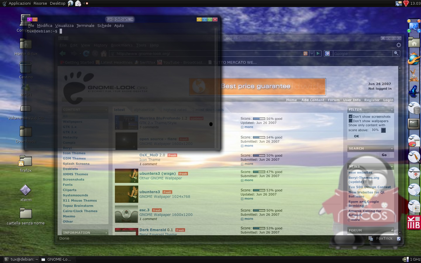The image size is (421, 263).
Task: Open the Schede menu in the terminal
Action: click(x=104, y=26)
